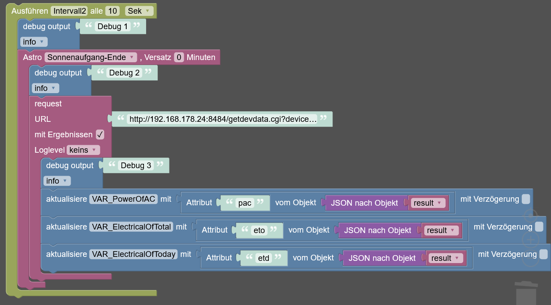The height and width of the screenshot is (305, 551).
Task: Open the result dropdown in the eto row
Action: 442,230
